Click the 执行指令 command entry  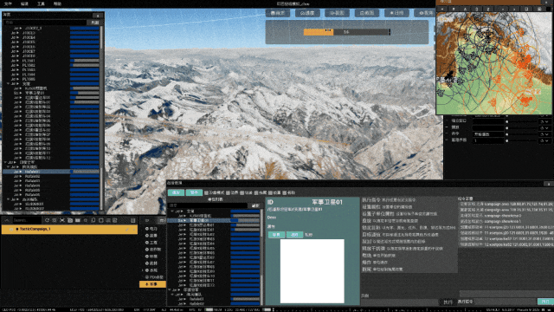click(389, 200)
